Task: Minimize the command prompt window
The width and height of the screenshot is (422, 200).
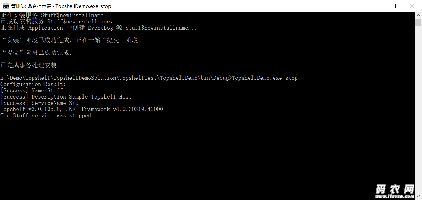Action: [x=379, y=6]
